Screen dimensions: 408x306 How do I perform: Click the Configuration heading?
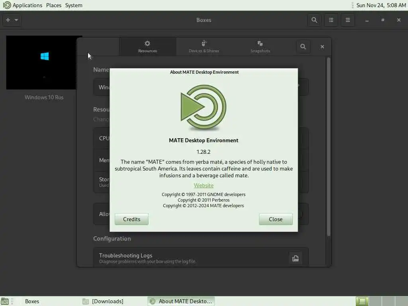[112, 239]
